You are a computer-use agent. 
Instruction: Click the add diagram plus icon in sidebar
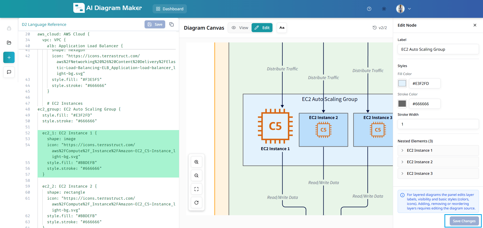(x=9, y=57)
